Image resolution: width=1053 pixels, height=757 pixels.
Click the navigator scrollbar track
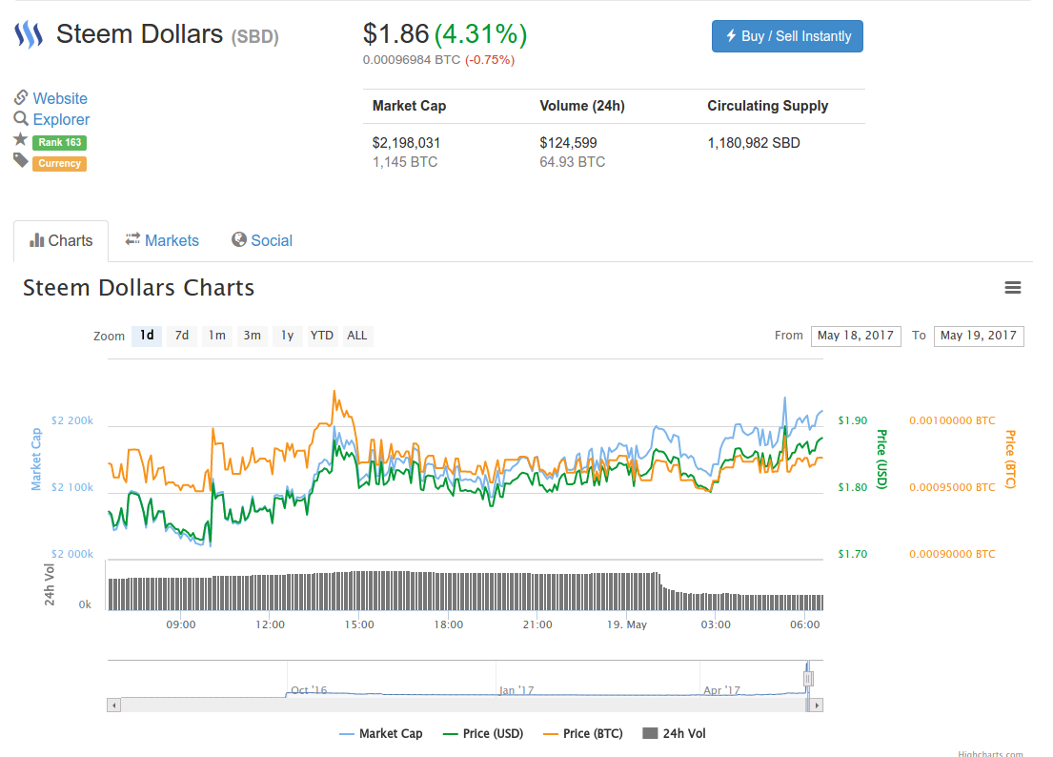click(463, 706)
